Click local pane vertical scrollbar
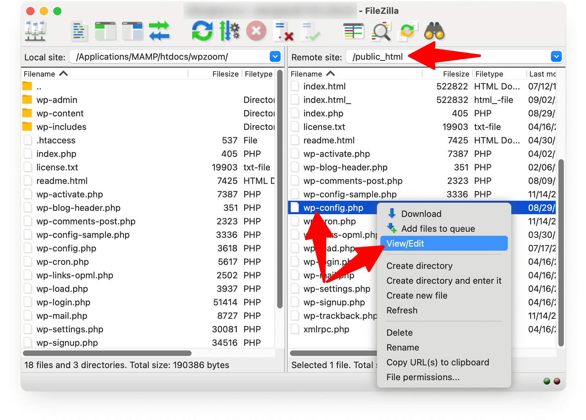The image size is (586, 420). tap(280, 189)
